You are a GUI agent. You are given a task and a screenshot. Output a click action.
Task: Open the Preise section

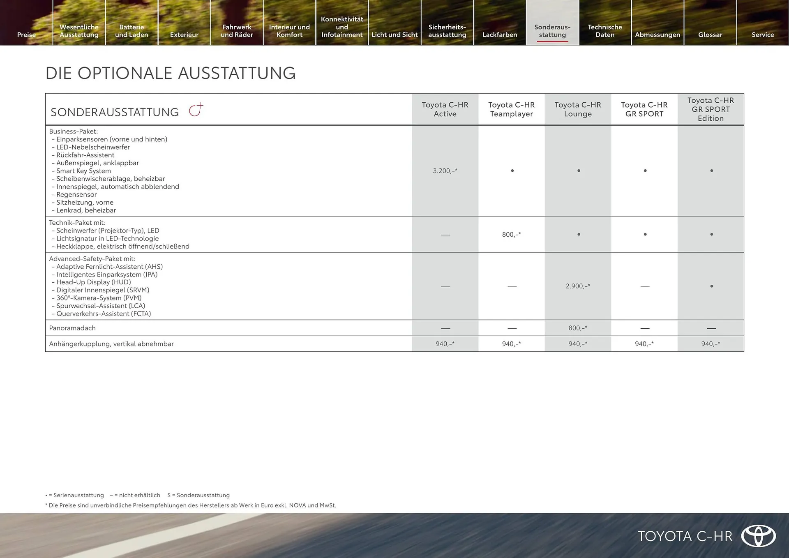coord(26,35)
